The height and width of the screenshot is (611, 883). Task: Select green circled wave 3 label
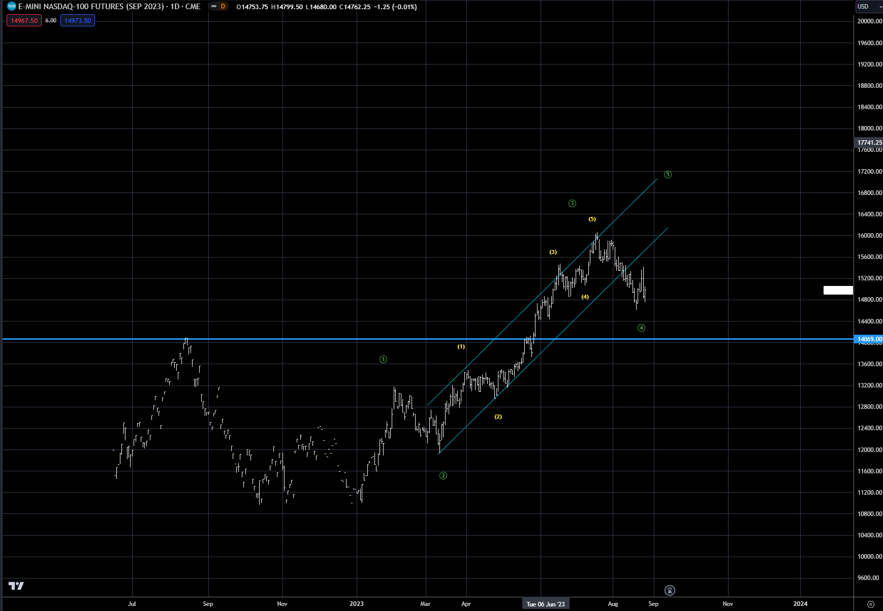572,204
